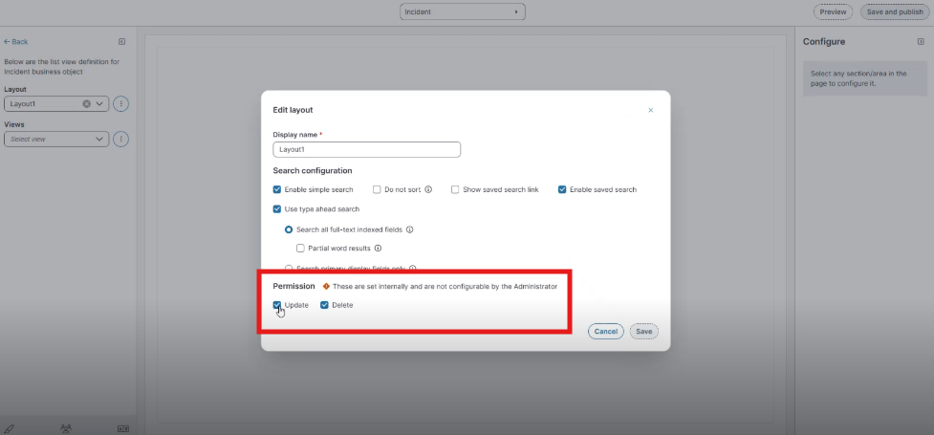This screenshot has height=435, width=934.
Task: Select Search primary display fields only
Action: coord(289,268)
